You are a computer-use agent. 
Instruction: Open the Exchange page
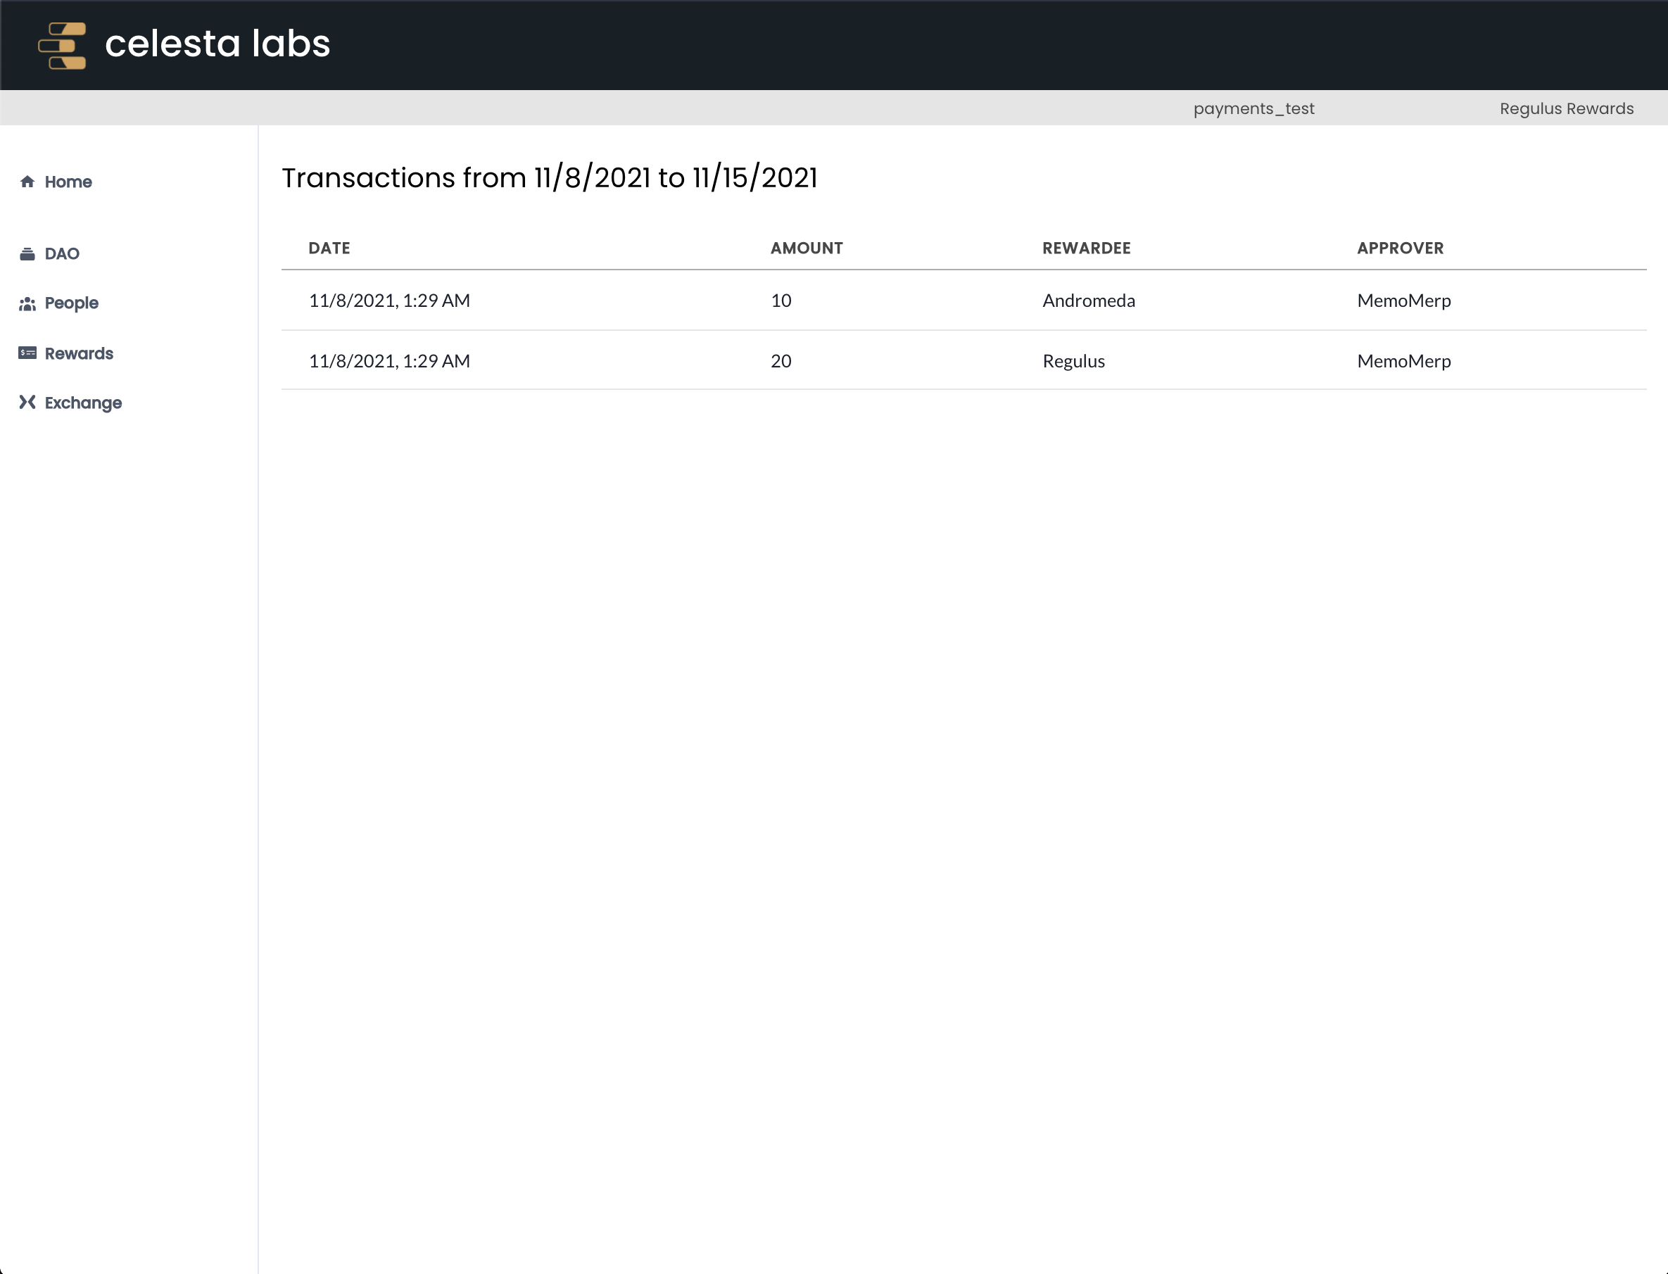point(83,403)
